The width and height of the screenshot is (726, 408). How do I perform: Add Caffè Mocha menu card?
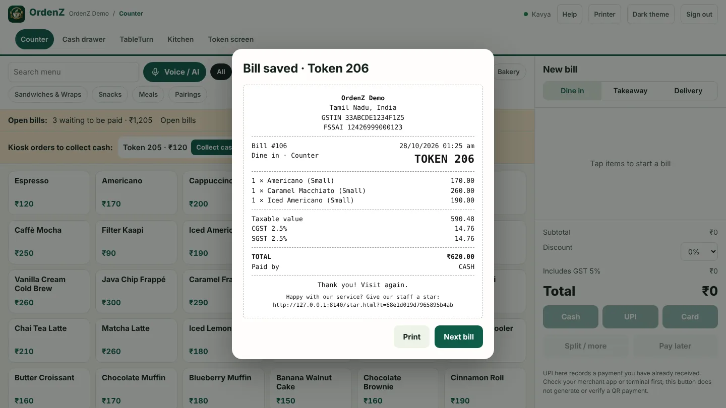coord(49,242)
